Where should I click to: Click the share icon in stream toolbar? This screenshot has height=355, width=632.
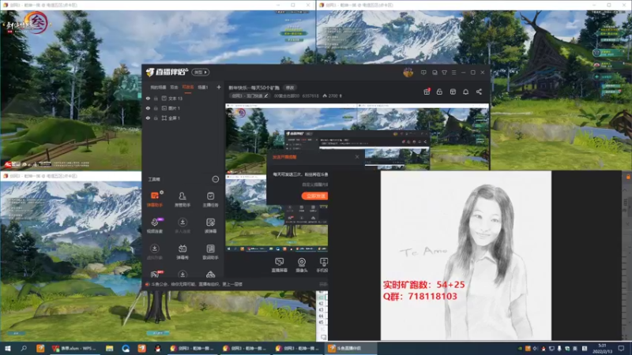[479, 92]
